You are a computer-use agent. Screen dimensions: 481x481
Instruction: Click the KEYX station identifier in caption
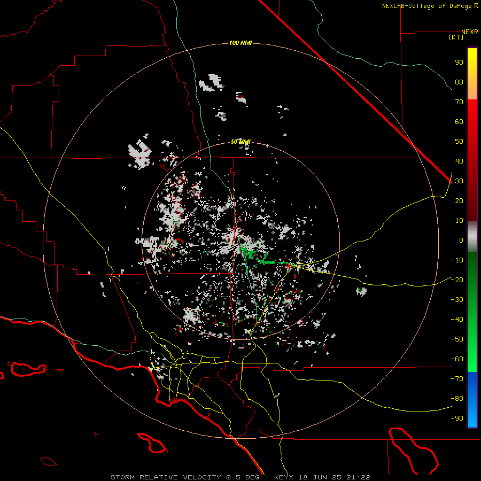[284, 477]
